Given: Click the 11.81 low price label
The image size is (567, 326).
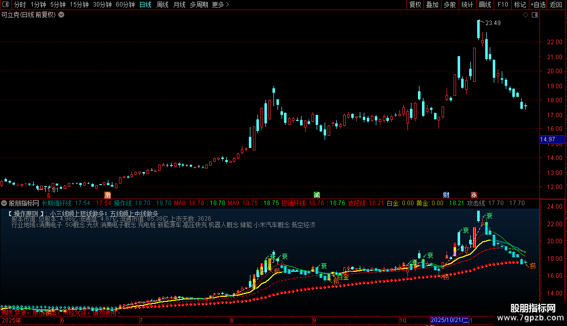Looking at the screenshot, I should [x=51, y=190].
